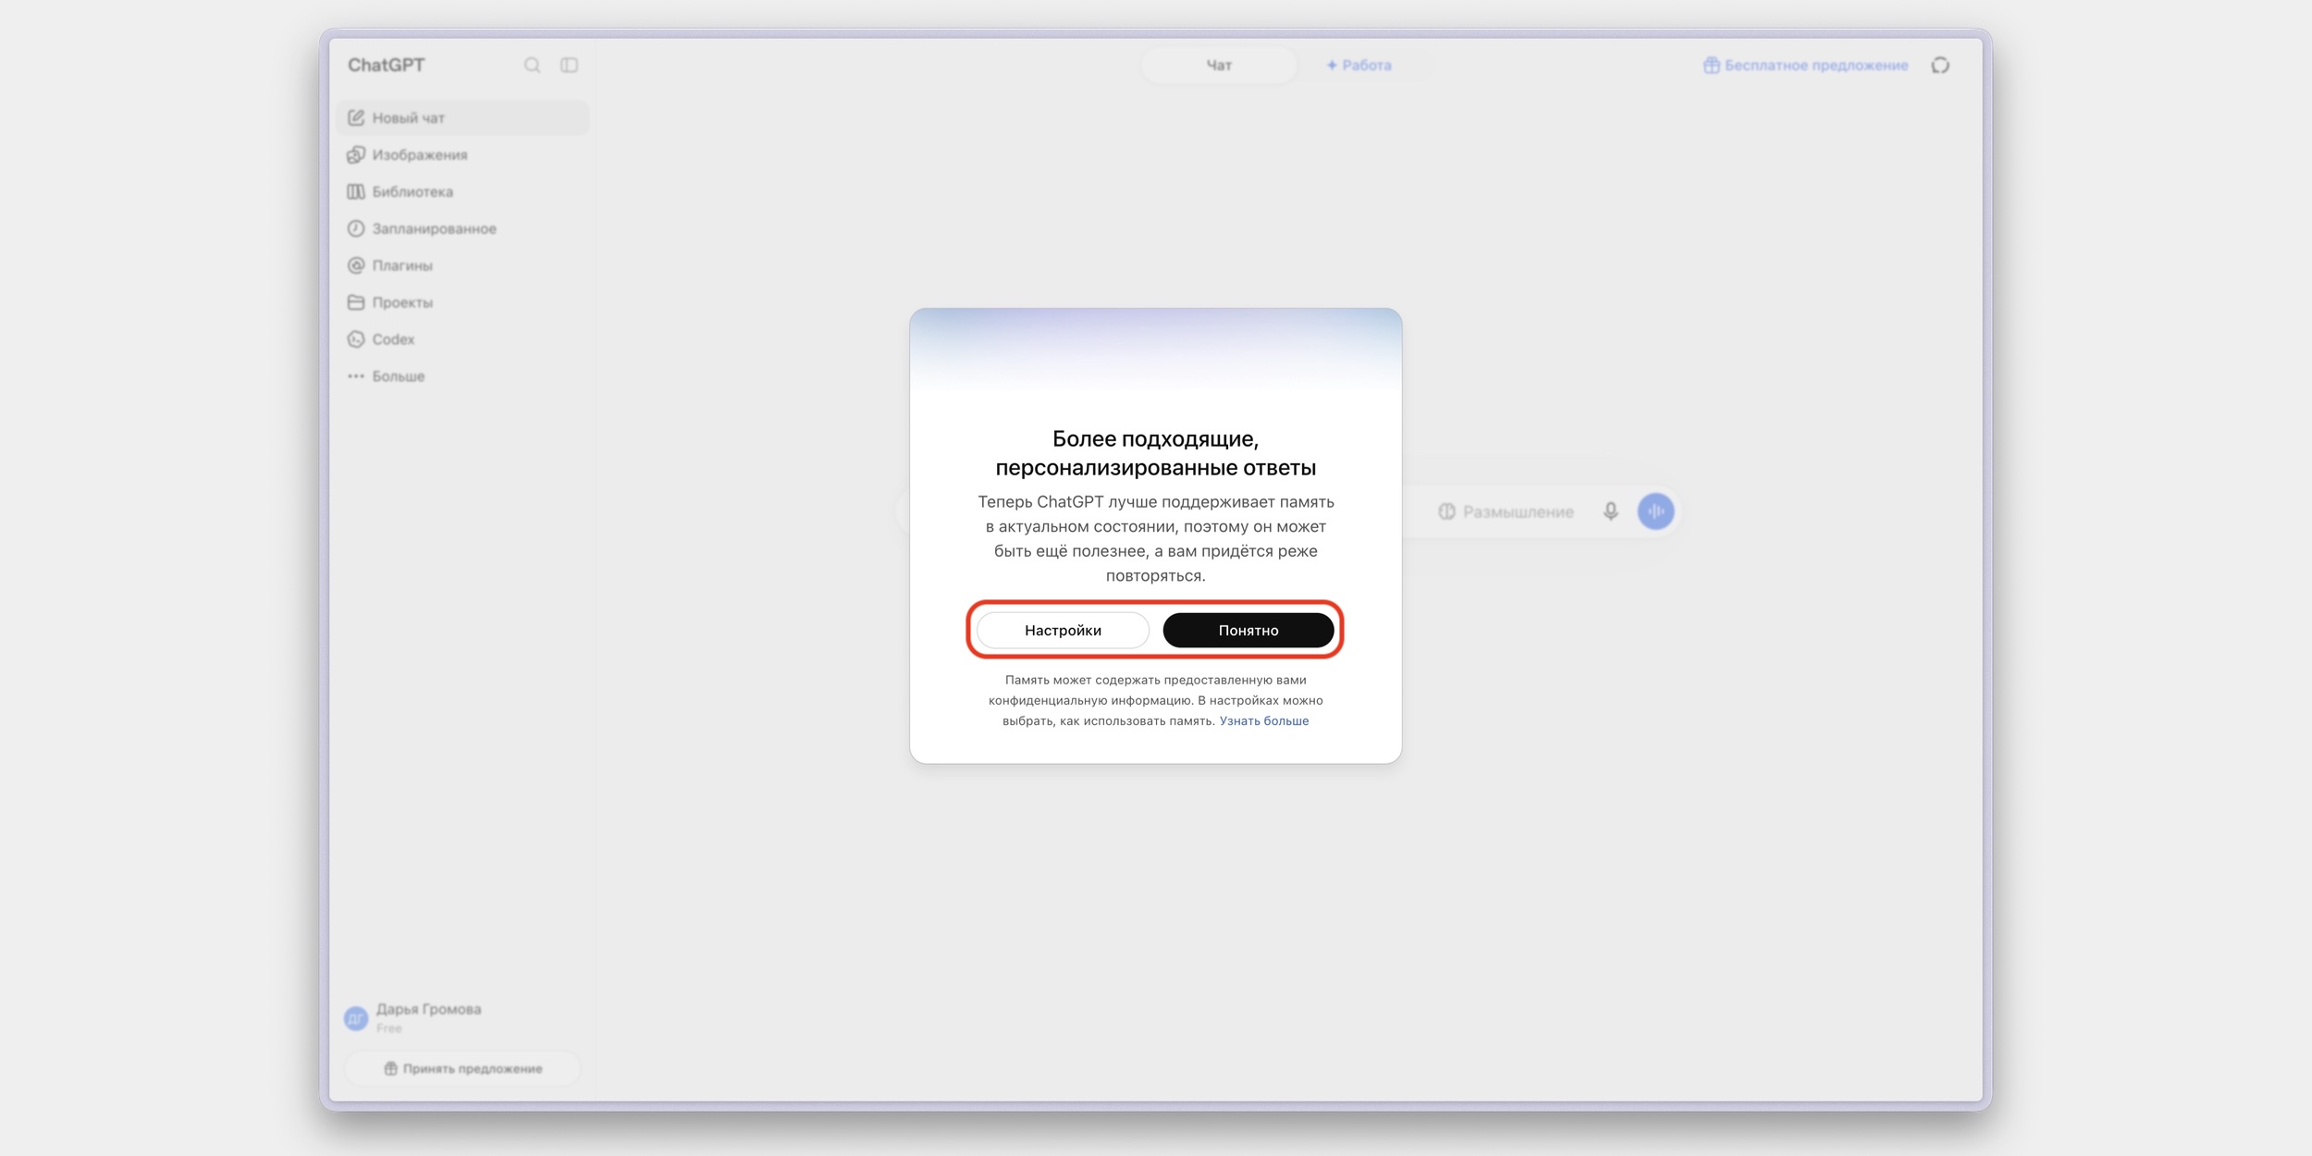Screen dimensions: 2312x1156
Task: Click the microphone dictation icon
Action: [1610, 511]
